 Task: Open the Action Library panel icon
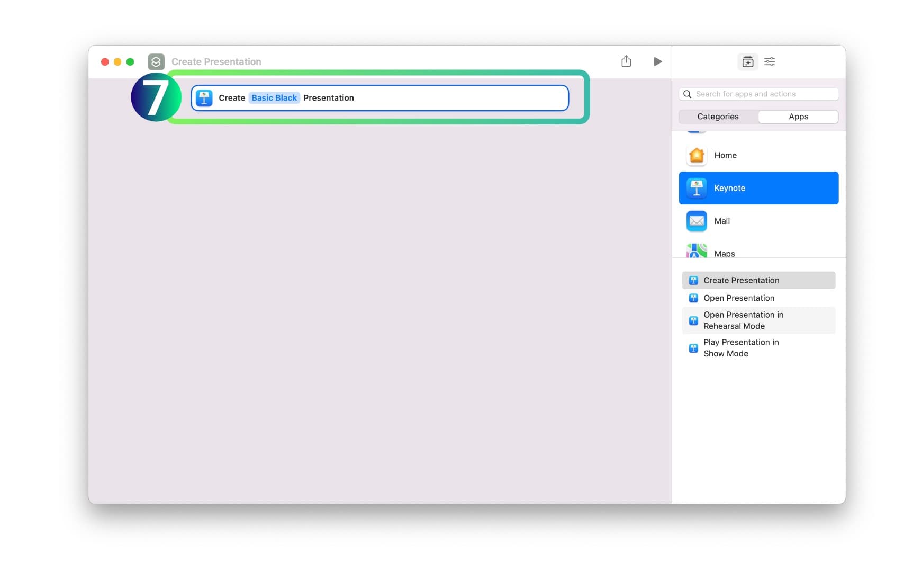click(x=747, y=62)
